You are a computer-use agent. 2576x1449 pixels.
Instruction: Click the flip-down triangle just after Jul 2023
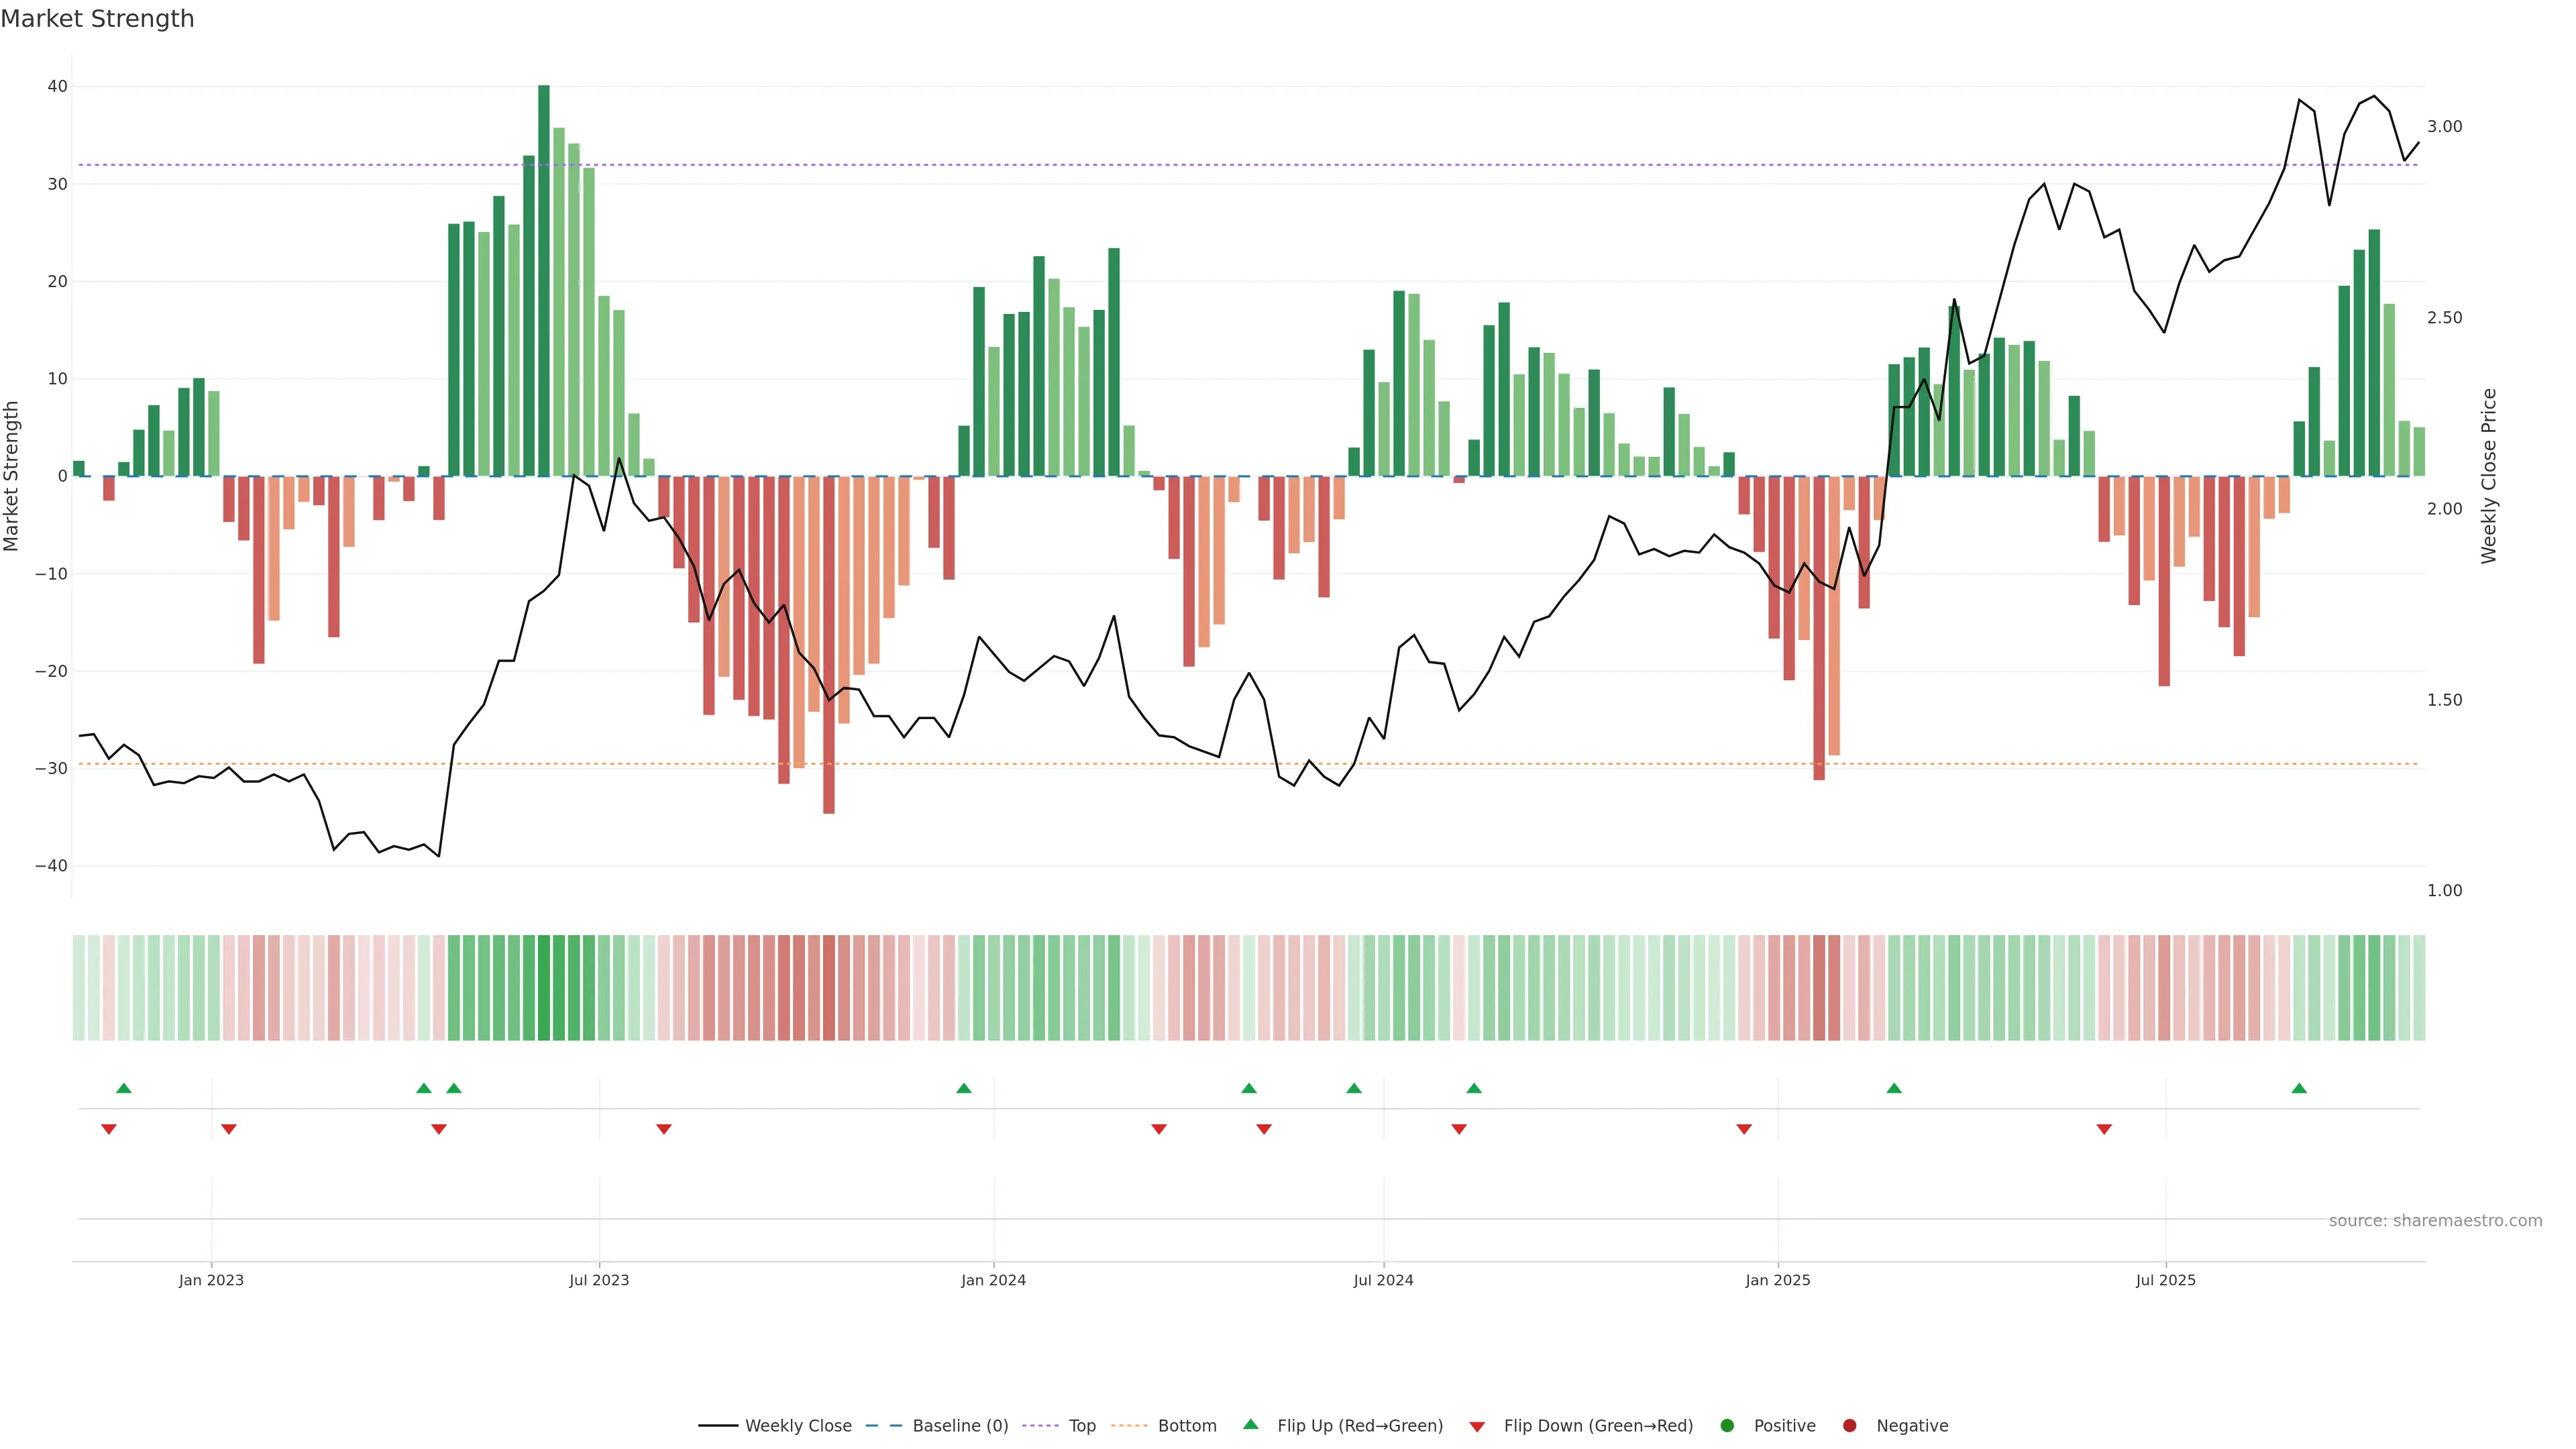[x=664, y=1129]
